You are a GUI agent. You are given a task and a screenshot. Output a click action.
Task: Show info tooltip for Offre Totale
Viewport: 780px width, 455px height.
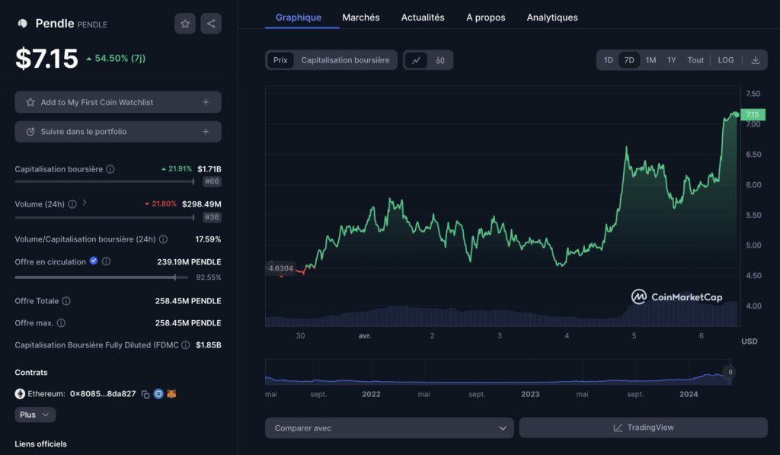66,301
